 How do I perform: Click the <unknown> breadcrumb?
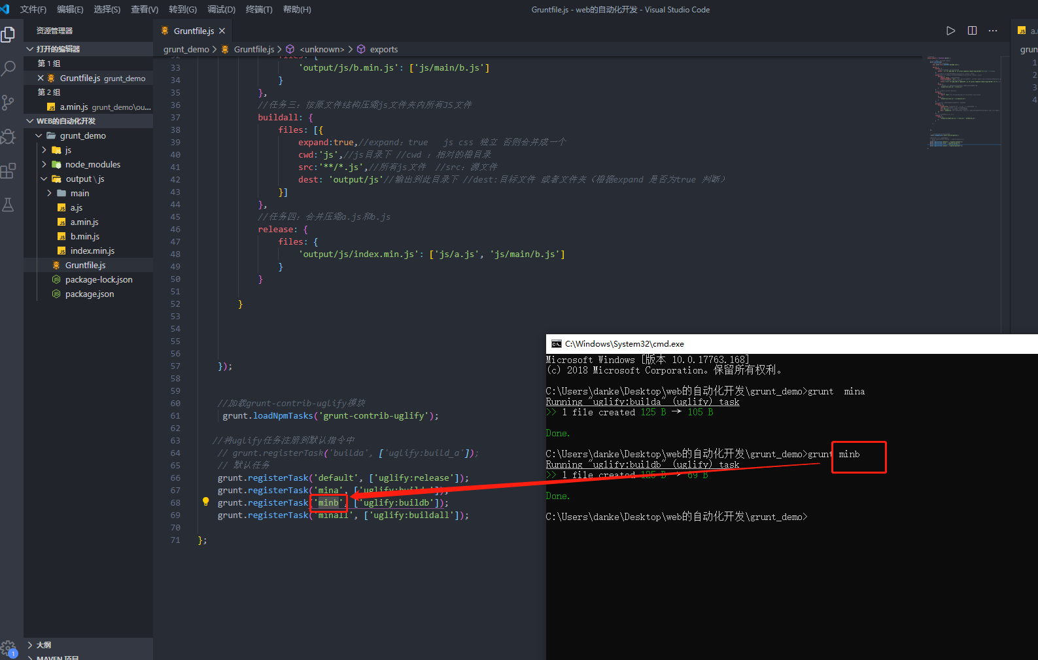coord(322,49)
